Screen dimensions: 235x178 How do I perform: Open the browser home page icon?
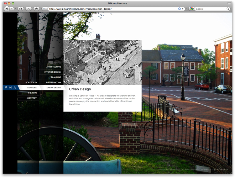[x=36, y=9]
